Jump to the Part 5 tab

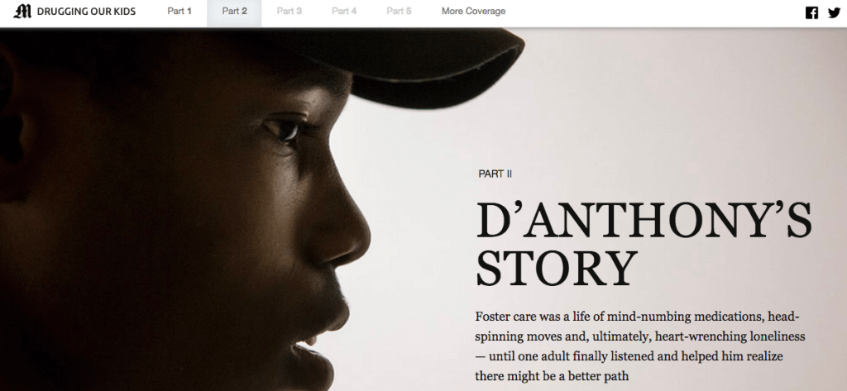399,12
